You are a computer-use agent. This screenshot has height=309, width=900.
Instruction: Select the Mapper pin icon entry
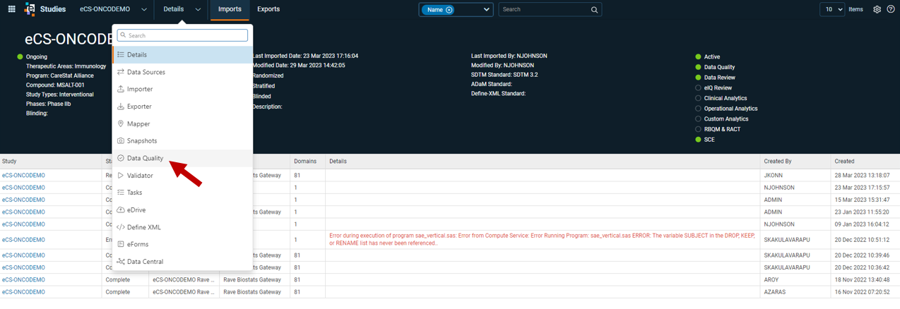121,123
